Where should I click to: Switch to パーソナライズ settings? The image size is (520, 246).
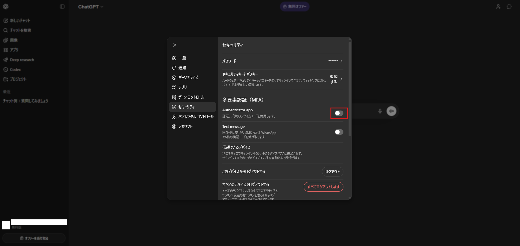pyautogui.click(x=188, y=78)
